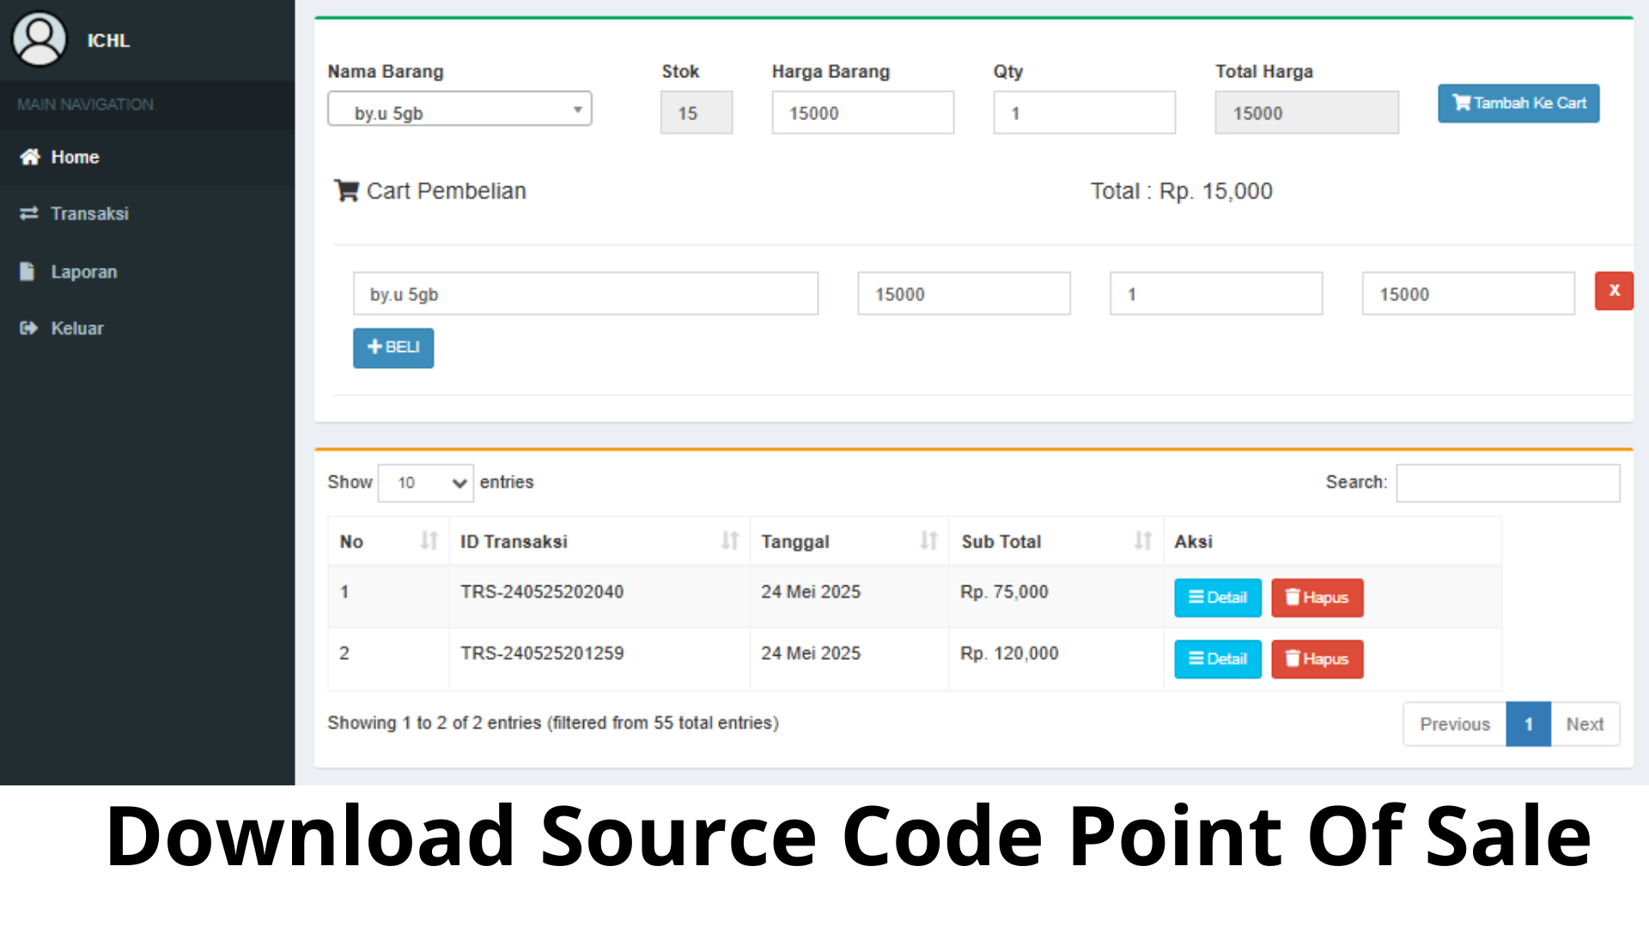Click the trash icon on the first Hapus button

pyautogui.click(x=1292, y=597)
